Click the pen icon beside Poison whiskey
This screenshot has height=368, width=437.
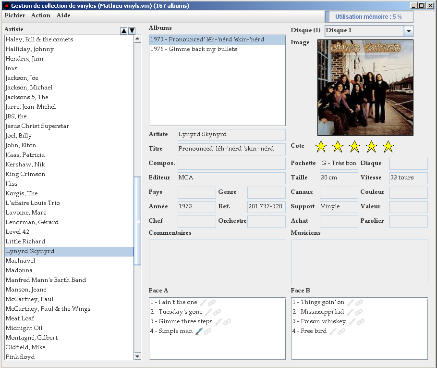click(352, 322)
